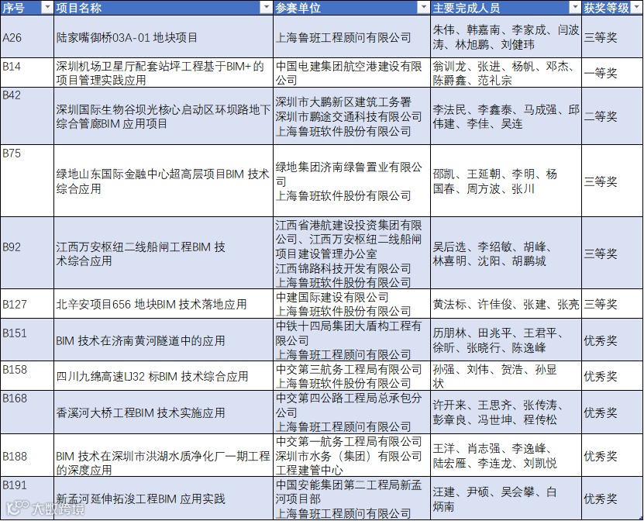
Task: Select project 香溪河大桥工程BIM 技术实施应用
Action: coord(164,412)
